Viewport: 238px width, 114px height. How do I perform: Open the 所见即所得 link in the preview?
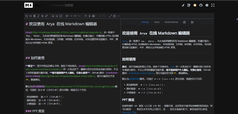click(134, 79)
